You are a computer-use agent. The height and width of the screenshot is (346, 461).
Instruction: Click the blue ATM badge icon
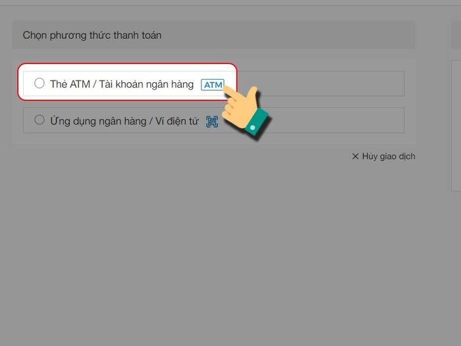(213, 85)
